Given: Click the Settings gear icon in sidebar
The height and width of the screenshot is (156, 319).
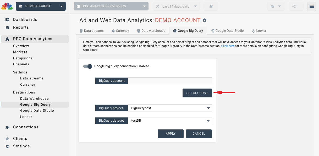Looking at the screenshot, I should pos(7,146).
